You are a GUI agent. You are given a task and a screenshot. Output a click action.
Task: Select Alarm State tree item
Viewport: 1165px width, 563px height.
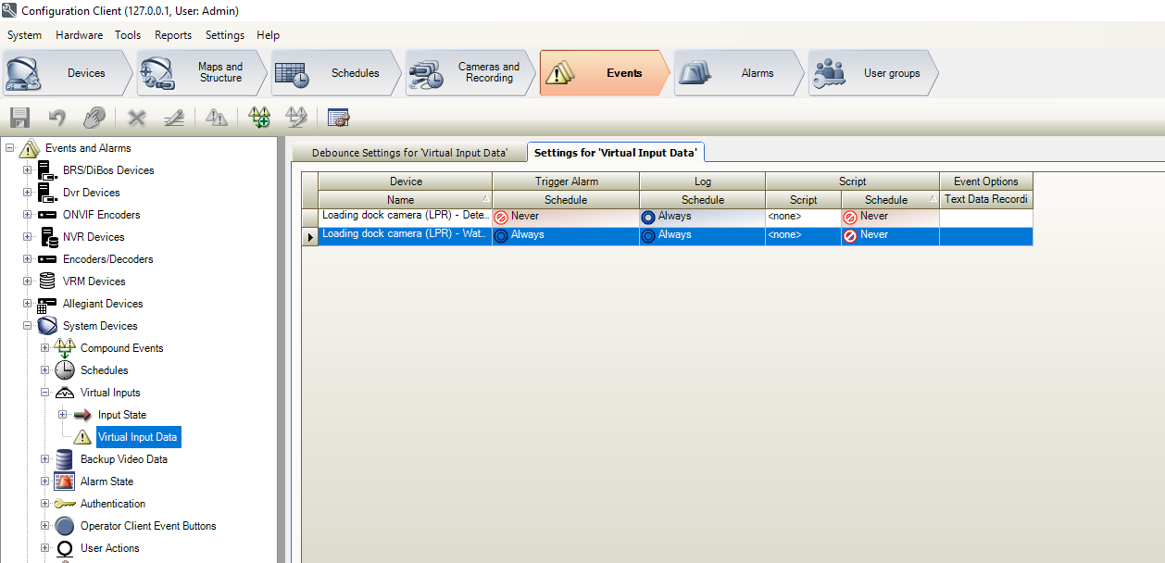pyautogui.click(x=106, y=482)
